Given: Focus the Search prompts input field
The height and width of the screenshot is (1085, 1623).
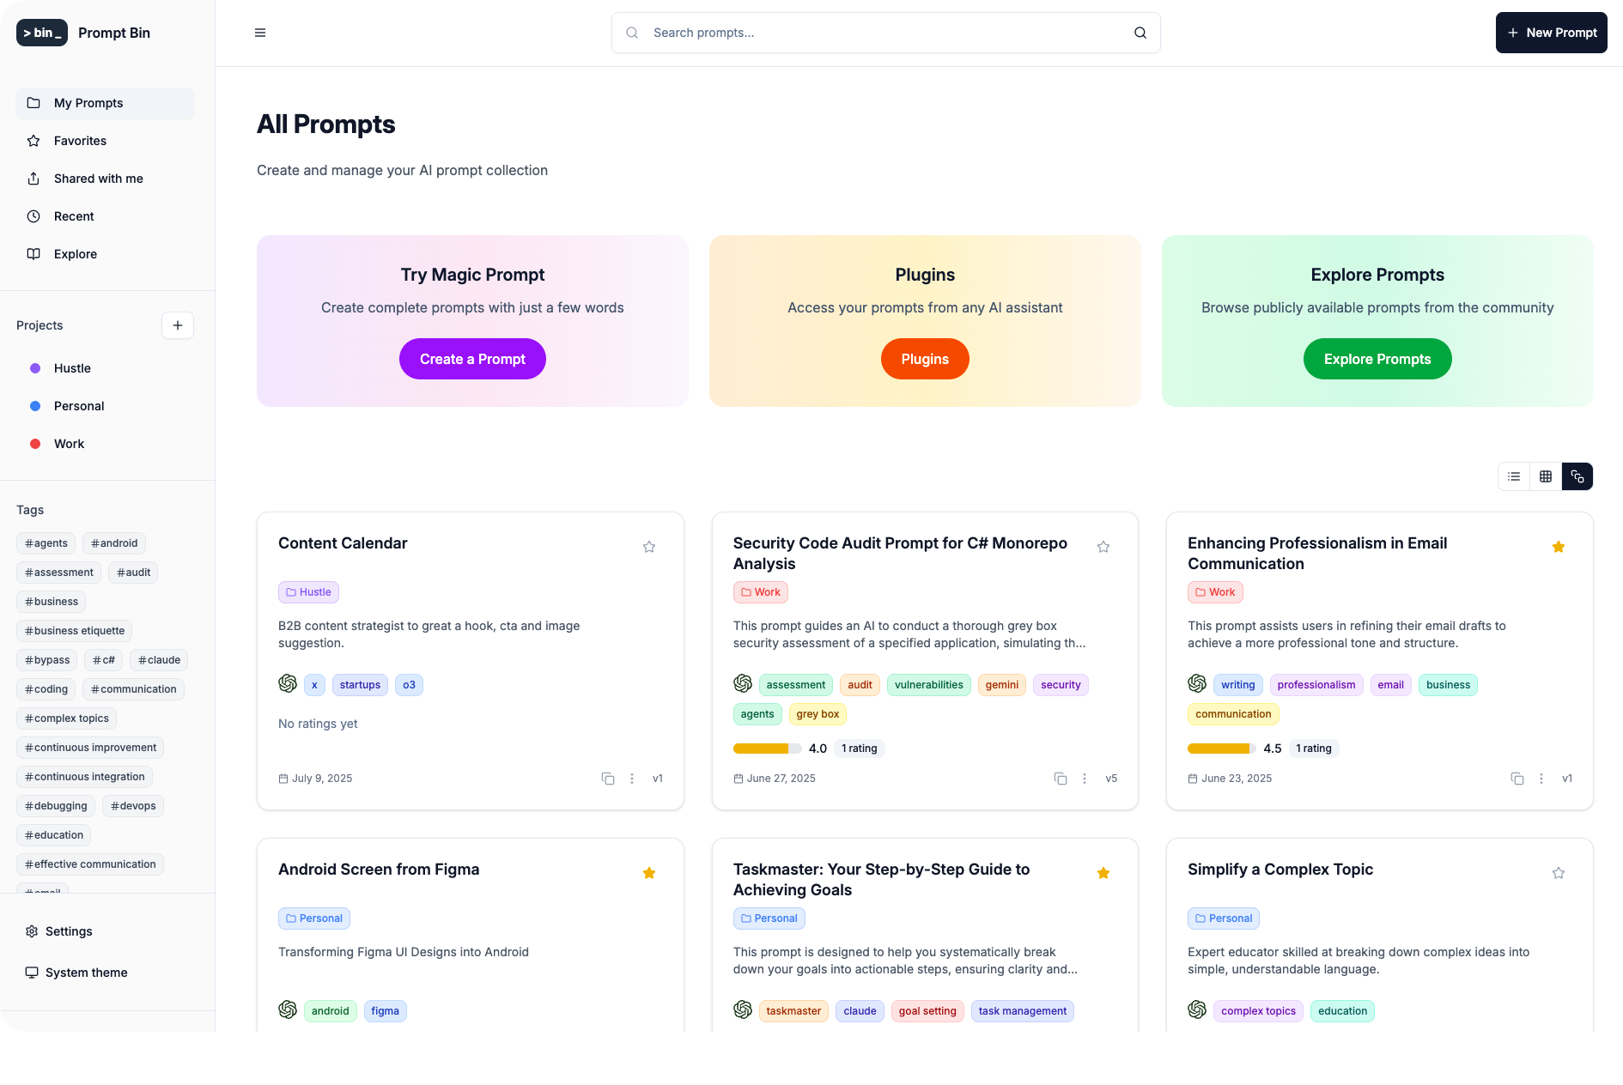Looking at the screenshot, I should tap(884, 33).
